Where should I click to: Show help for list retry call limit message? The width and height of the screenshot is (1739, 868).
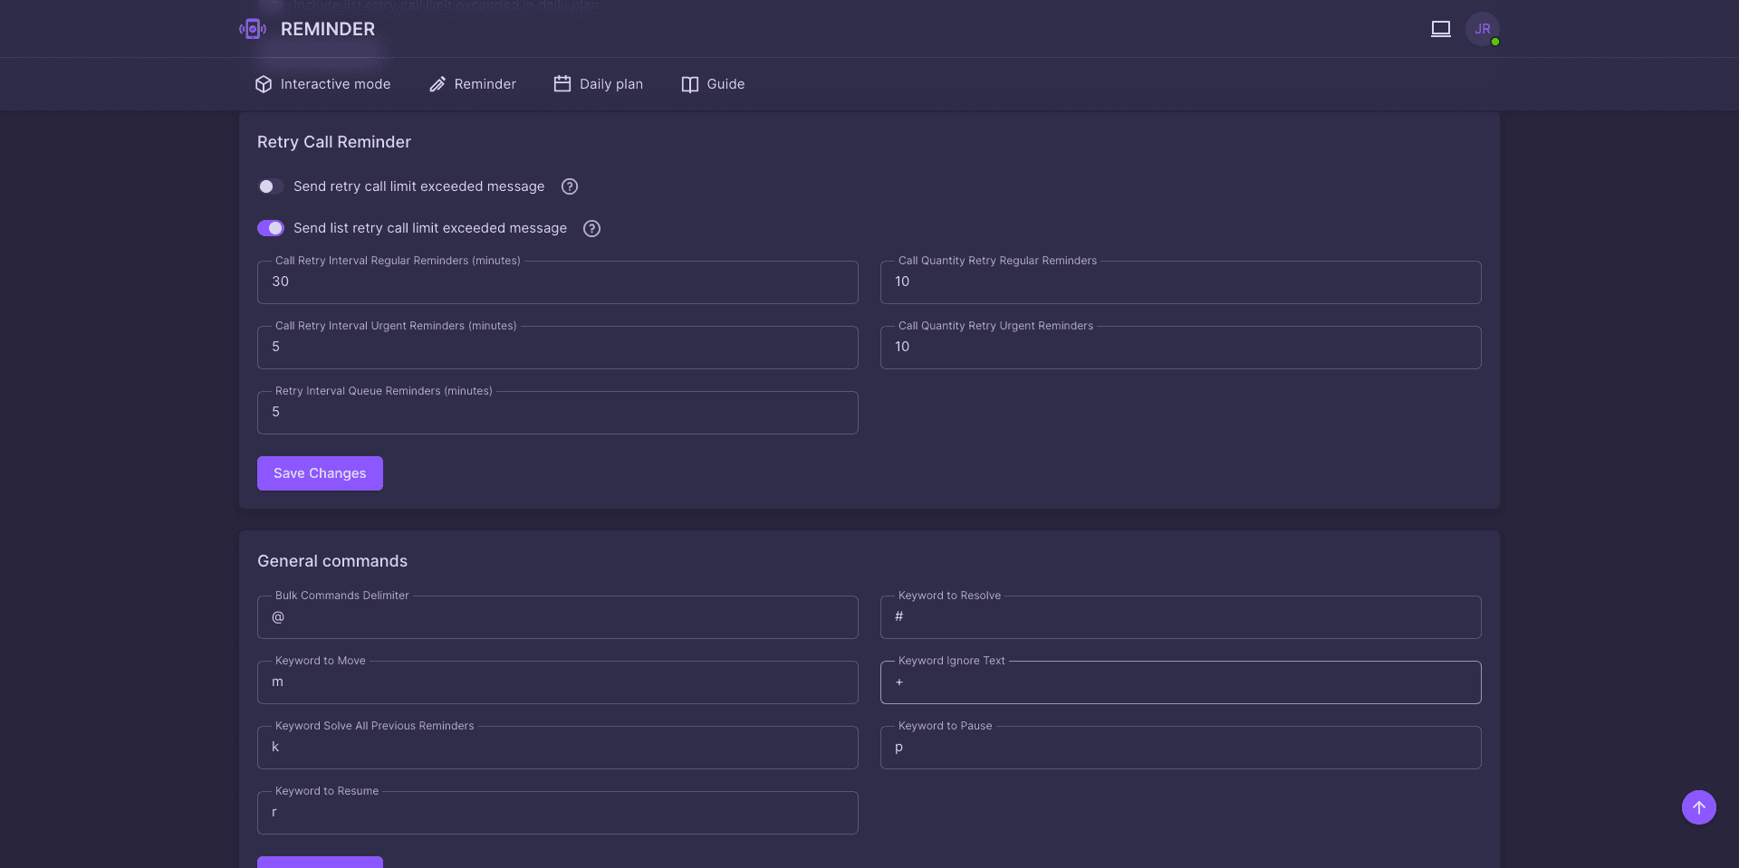click(x=592, y=228)
